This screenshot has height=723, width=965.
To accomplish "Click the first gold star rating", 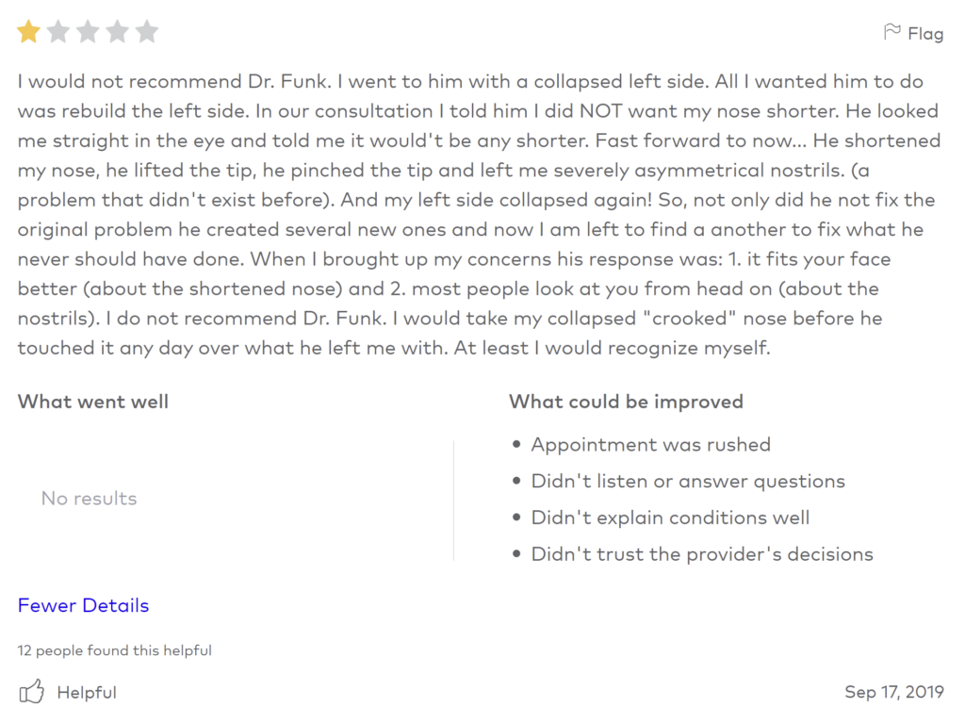I will (29, 31).
